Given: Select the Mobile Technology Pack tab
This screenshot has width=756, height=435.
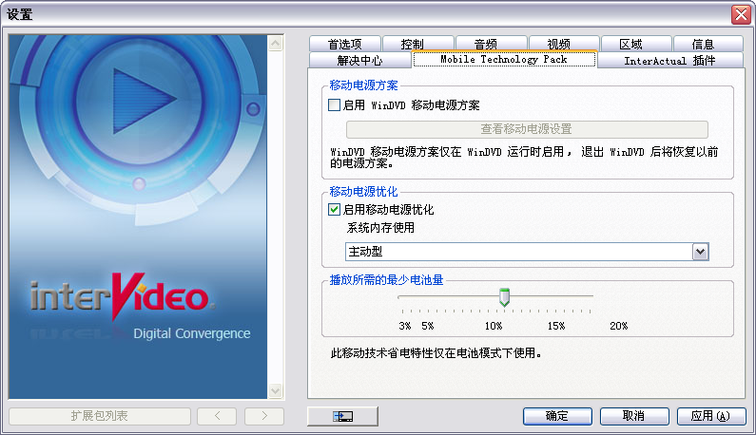Looking at the screenshot, I should [x=504, y=59].
